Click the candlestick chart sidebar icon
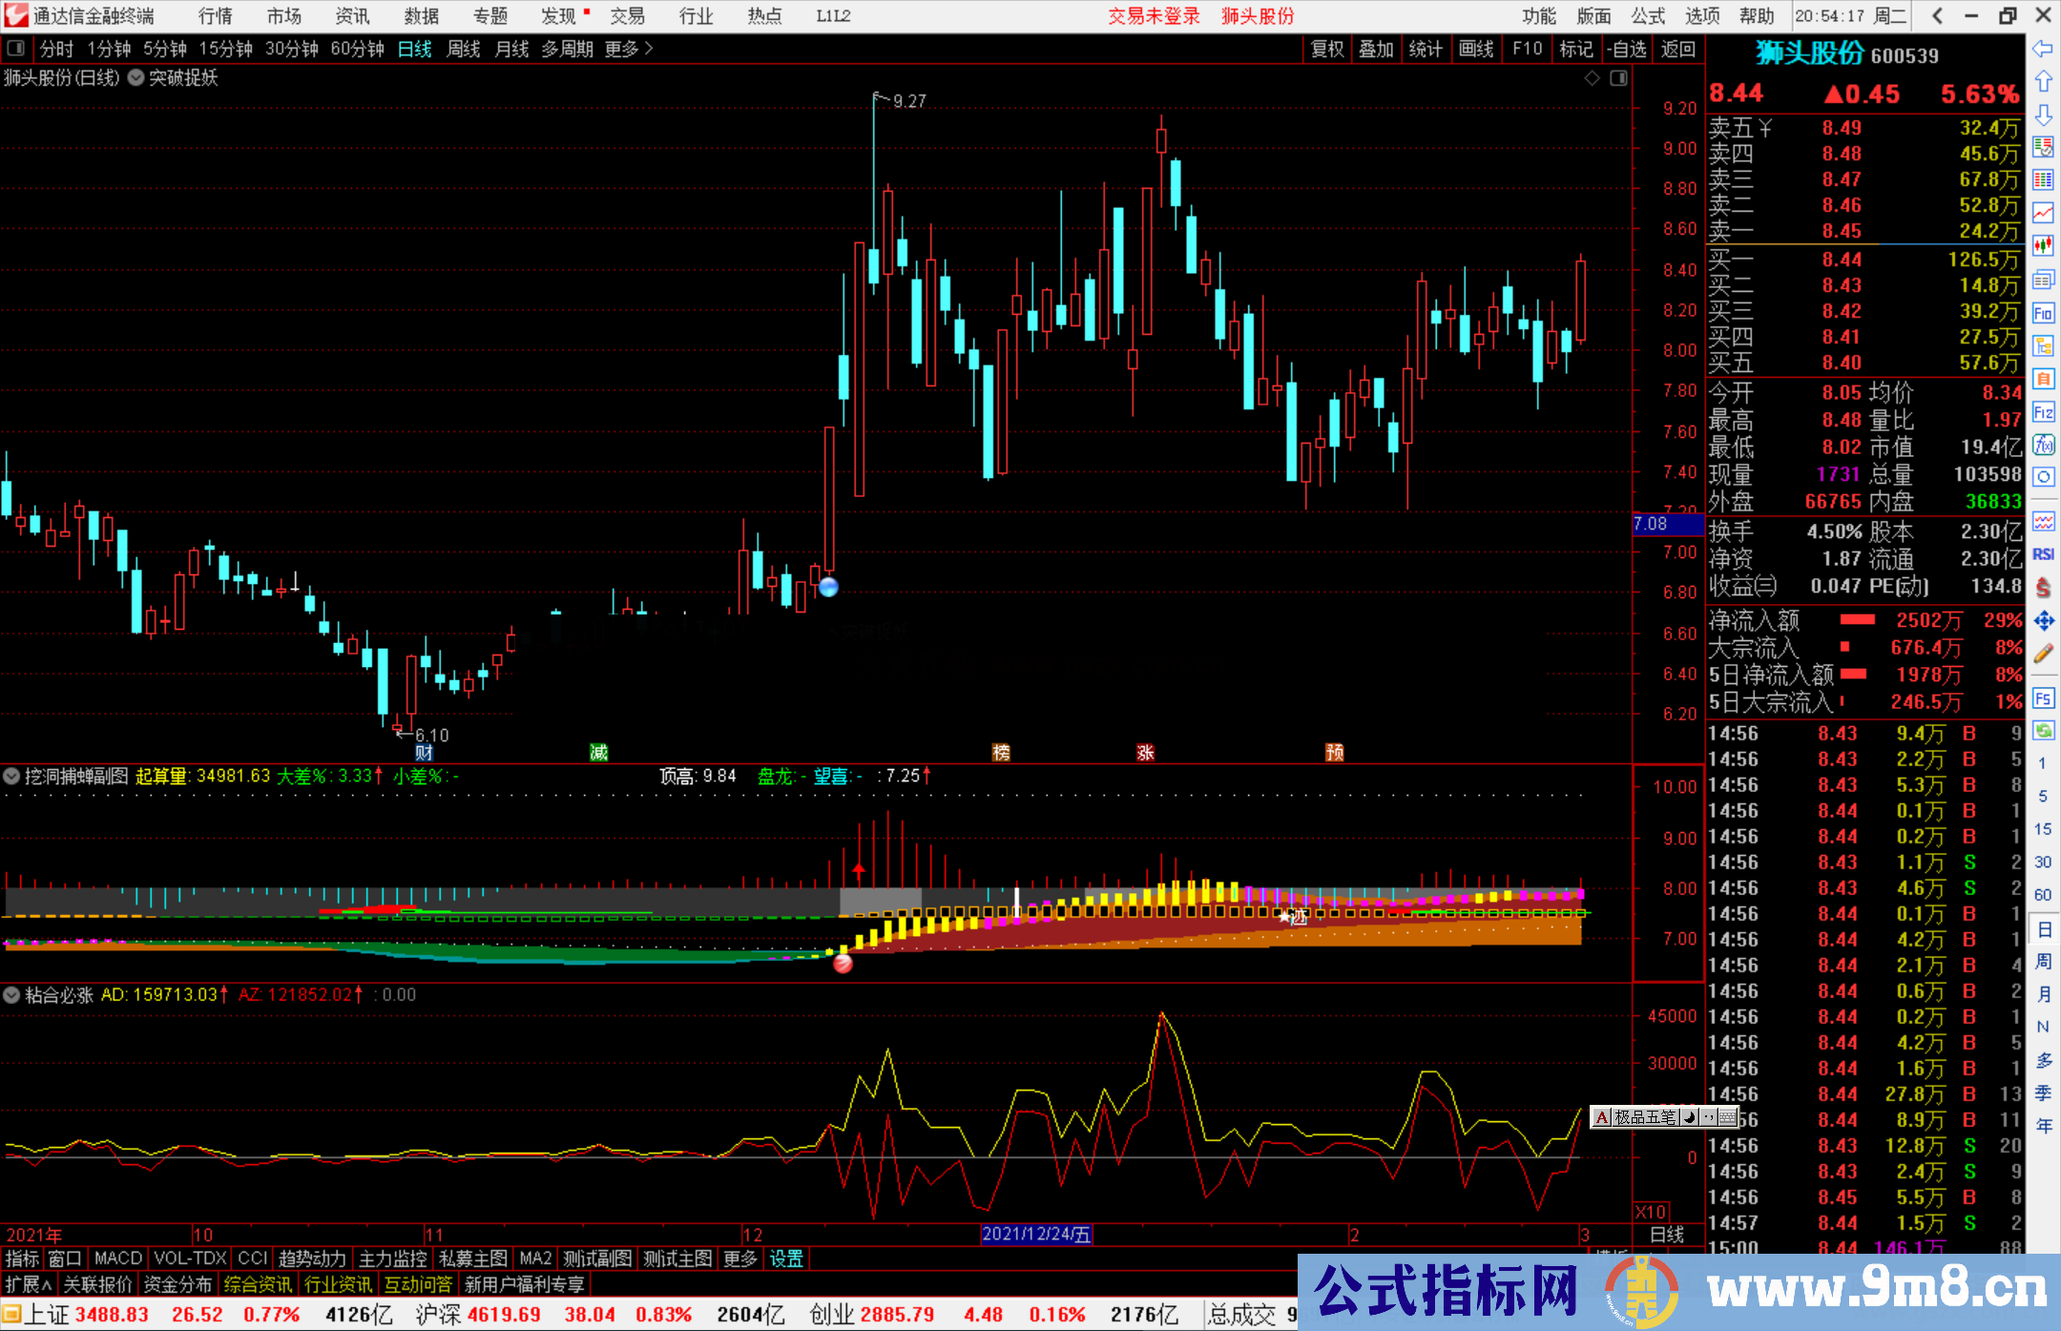Image resolution: width=2061 pixels, height=1331 pixels. pyautogui.click(x=2043, y=246)
